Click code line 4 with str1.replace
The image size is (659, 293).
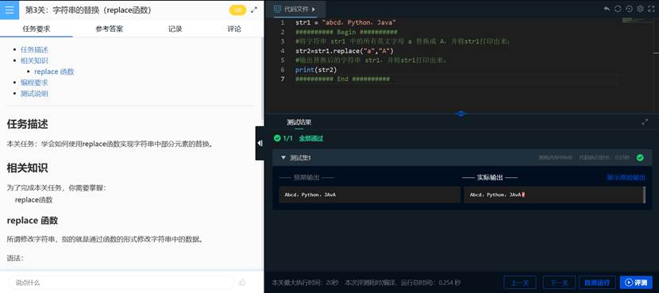(345, 51)
